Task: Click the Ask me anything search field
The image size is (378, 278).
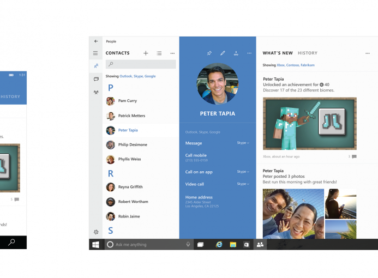Action: (x=149, y=245)
